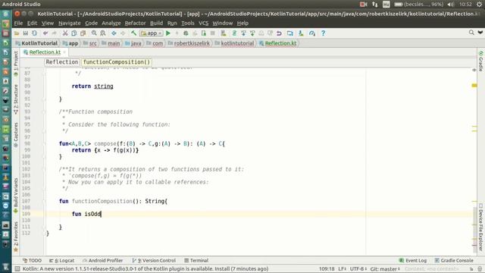Select the KotlinTutorial breadcrumb
The height and width of the screenshot is (273, 485).
(x=36, y=43)
